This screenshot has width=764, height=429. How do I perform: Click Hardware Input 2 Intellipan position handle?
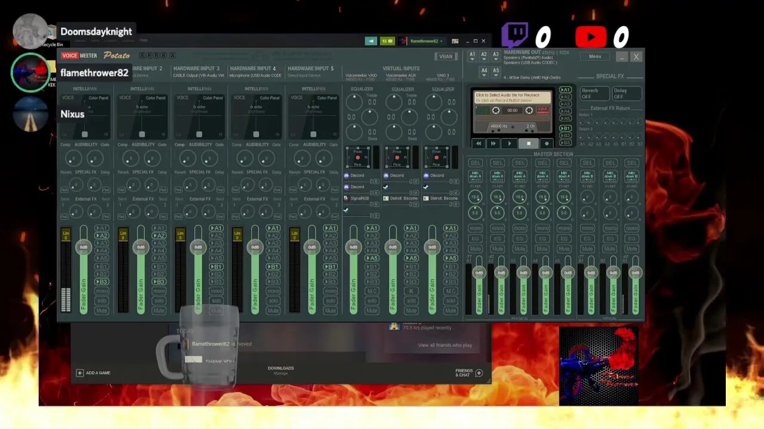142,134
